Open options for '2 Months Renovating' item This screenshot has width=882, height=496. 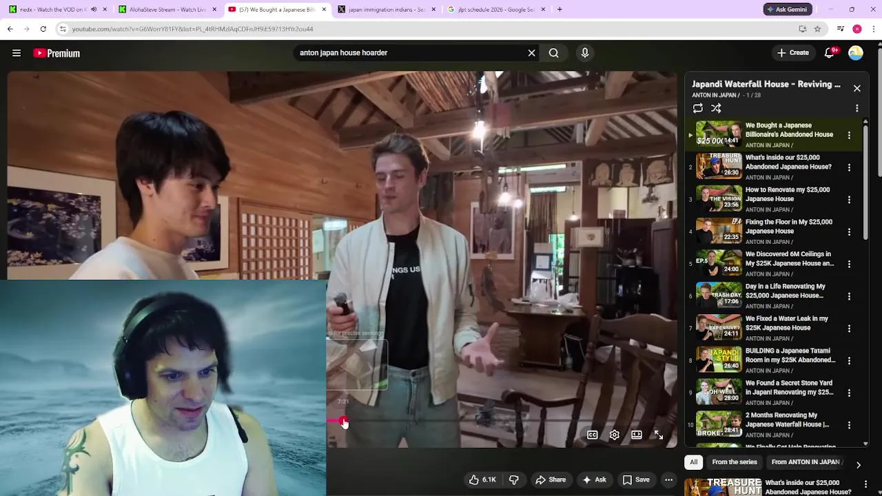(849, 425)
